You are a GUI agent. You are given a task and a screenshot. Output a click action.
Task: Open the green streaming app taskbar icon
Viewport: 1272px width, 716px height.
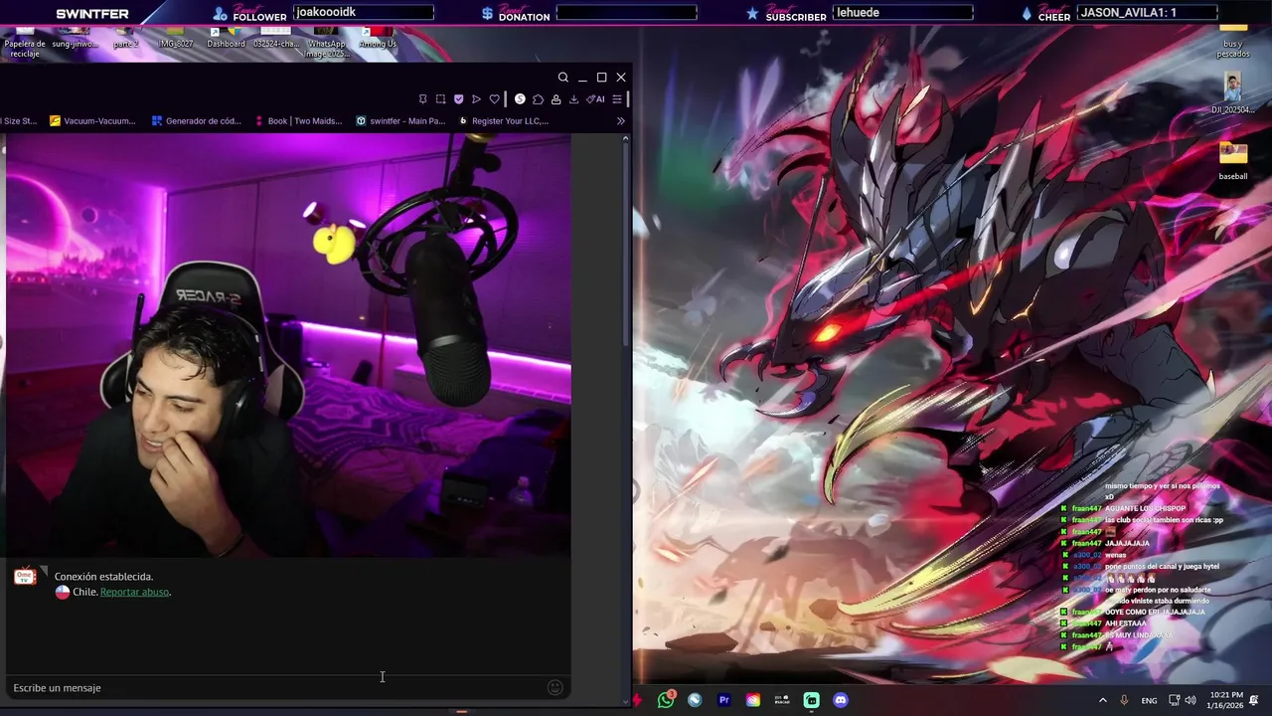tap(812, 700)
